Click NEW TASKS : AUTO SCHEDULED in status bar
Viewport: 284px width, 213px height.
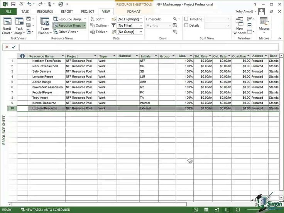point(46,210)
